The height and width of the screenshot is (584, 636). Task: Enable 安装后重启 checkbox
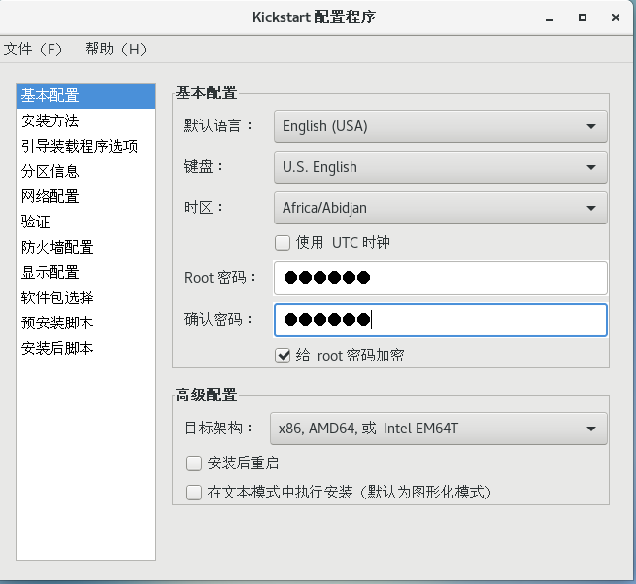194,464
